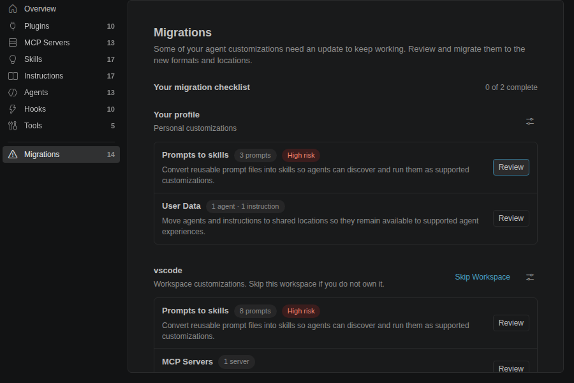574x383 pixels.
Task: Select Tools in the sidebar
Action: point(61,126)
